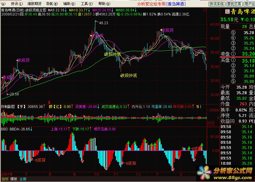Click the MA5:32.16 indicator value

click(x=56, y=10)
